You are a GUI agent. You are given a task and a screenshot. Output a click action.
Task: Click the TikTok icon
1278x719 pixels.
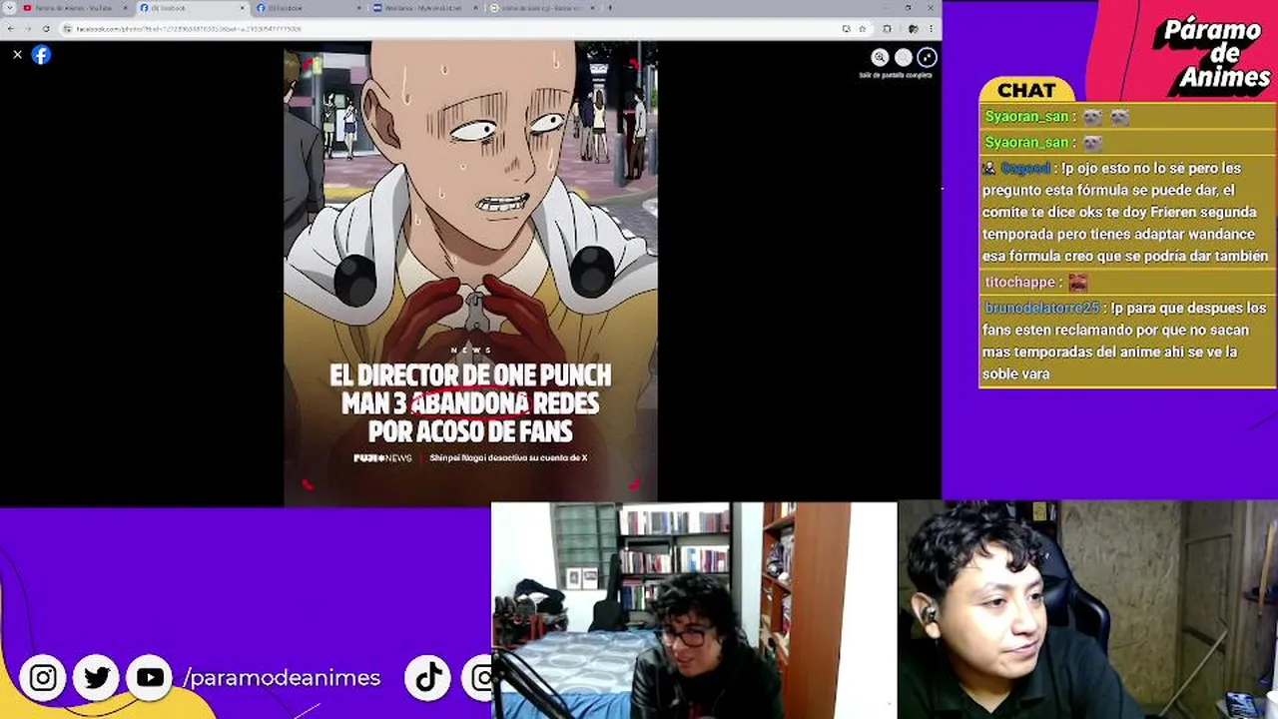tap(428, 678)
